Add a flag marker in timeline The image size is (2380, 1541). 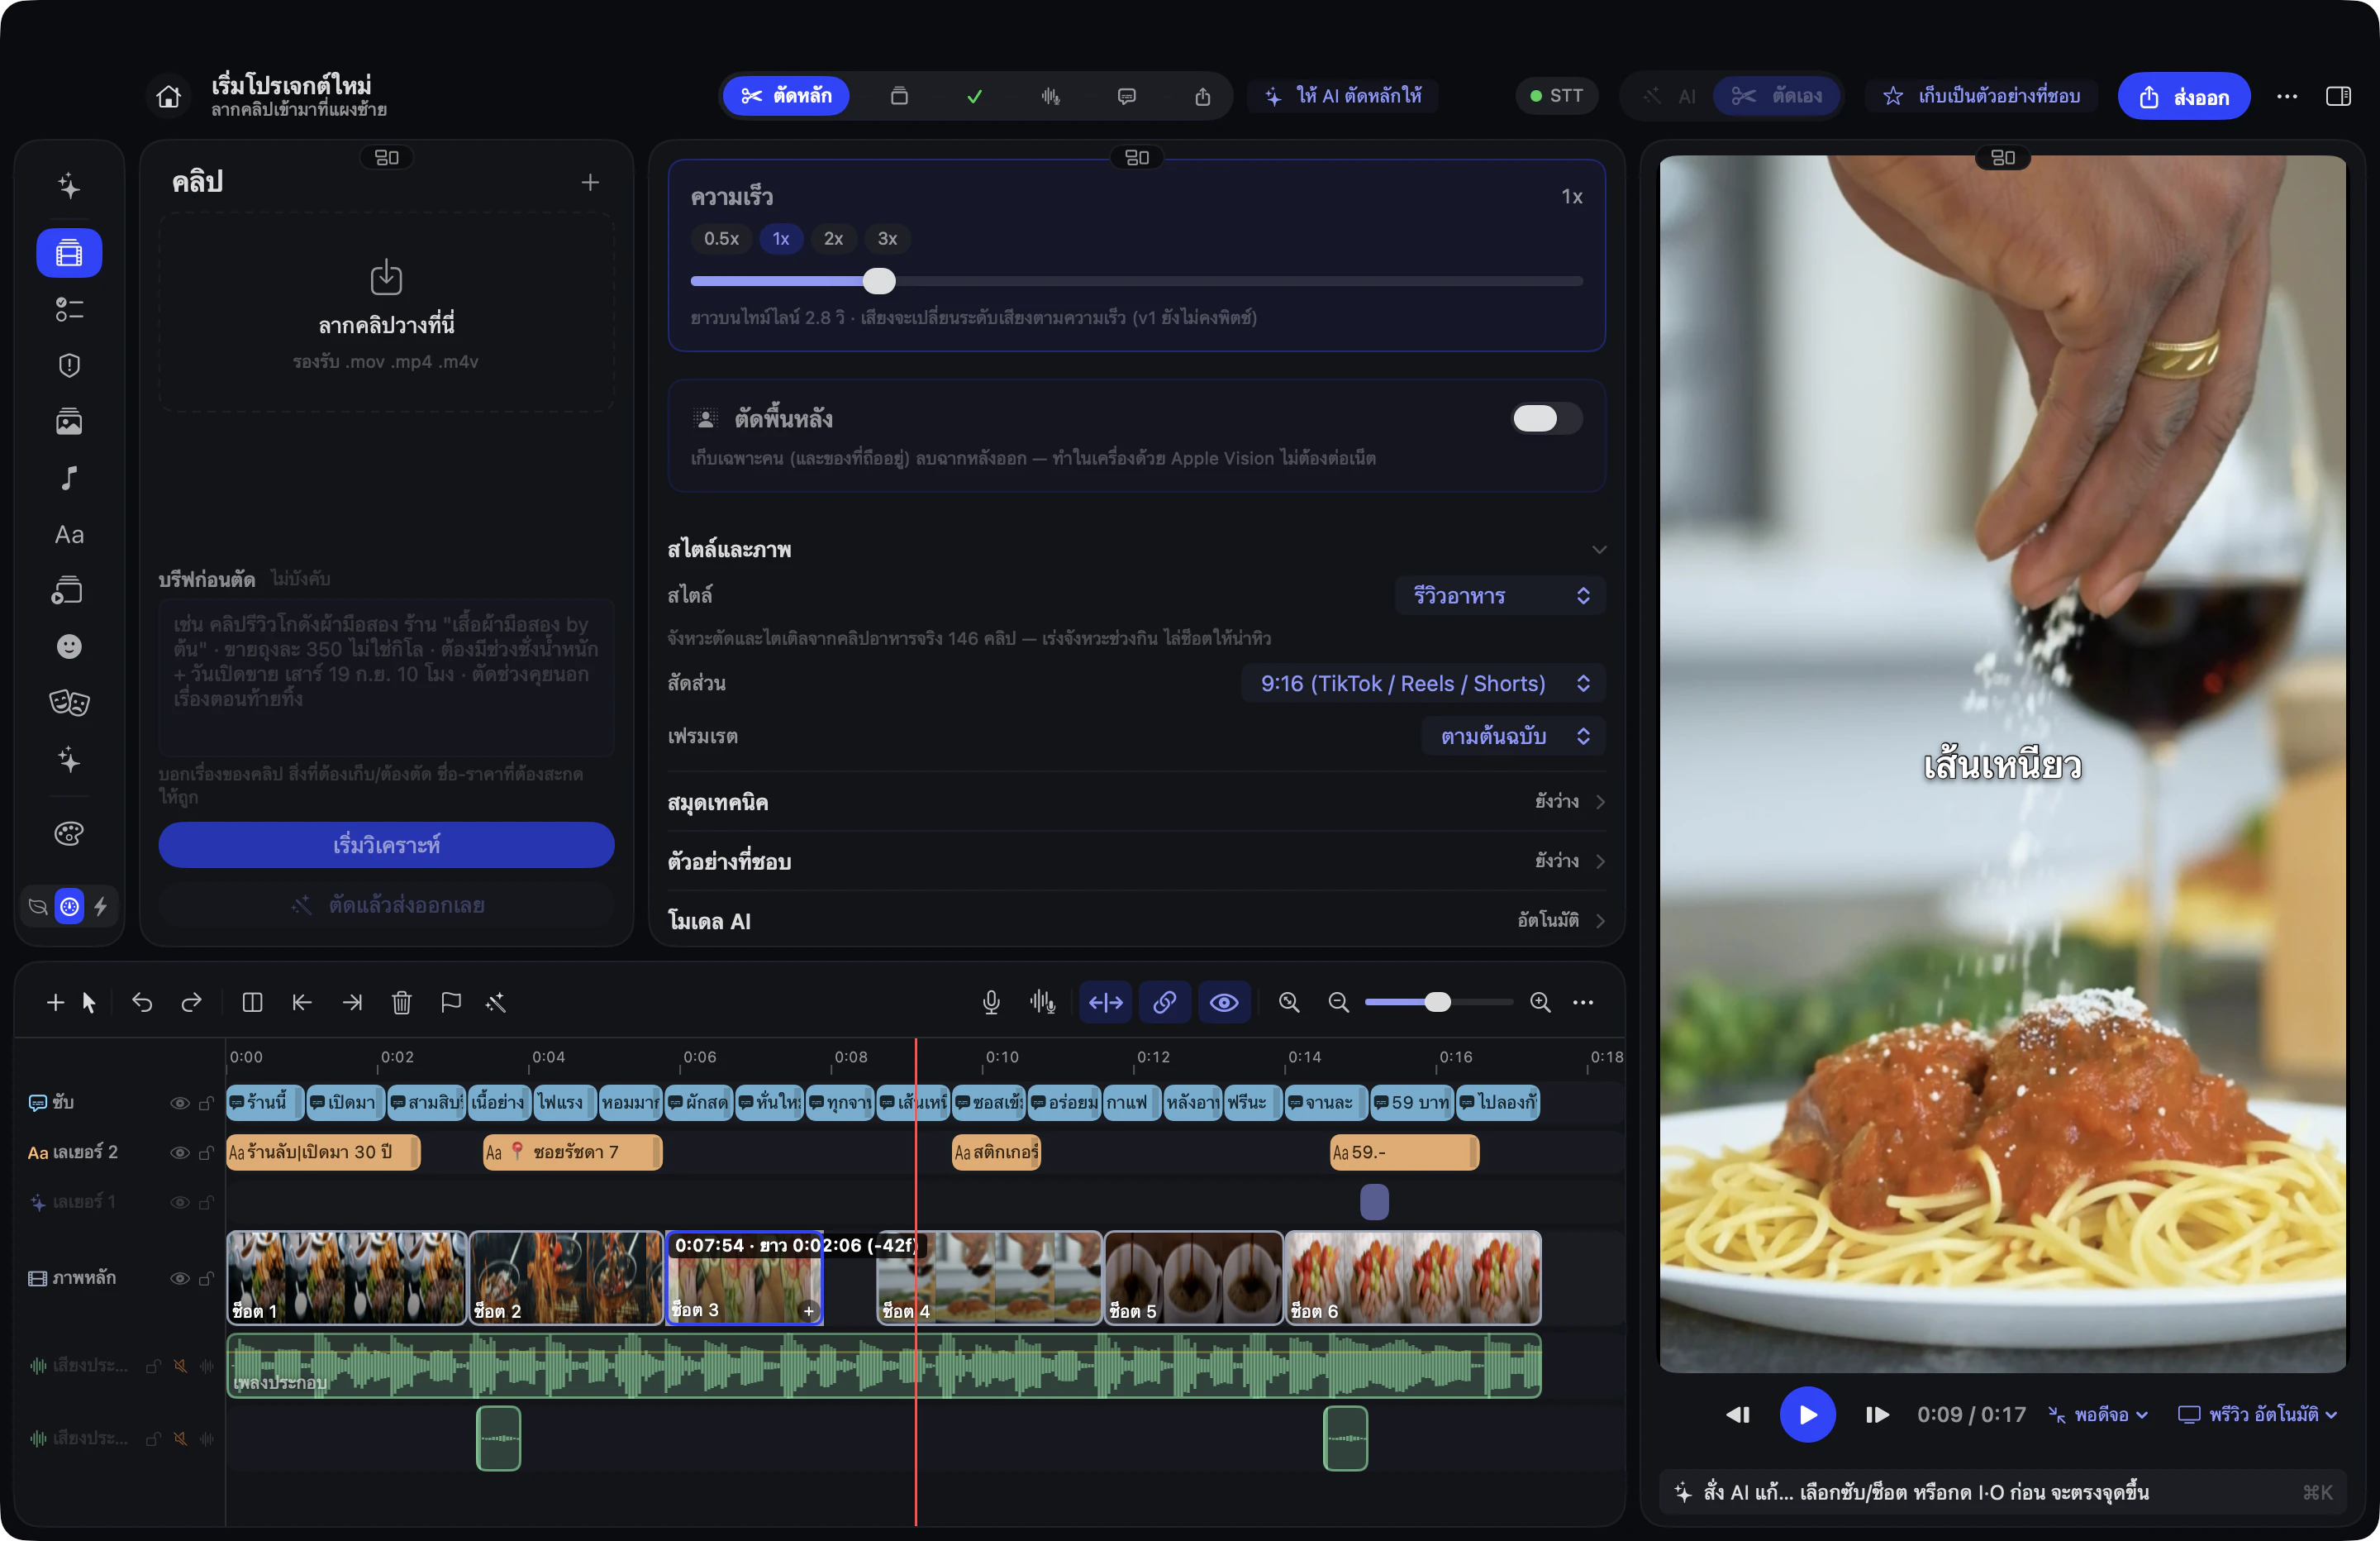451,1002
